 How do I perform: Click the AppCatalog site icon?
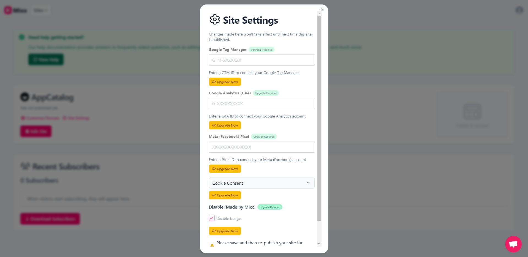(25, 97)
